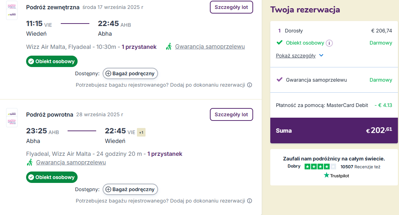Click outbound arrival time 22:45 AHB
The image size is (399, 215).
click(114, 24)
